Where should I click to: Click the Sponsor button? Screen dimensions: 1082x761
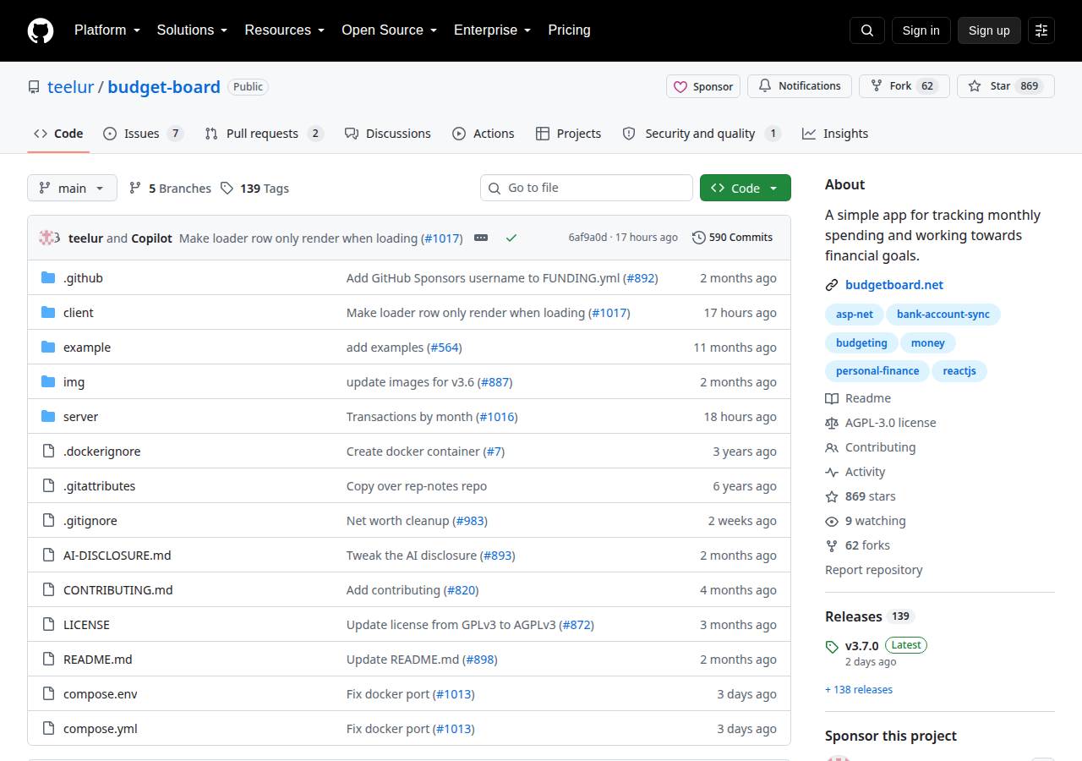tap(703, 86)
